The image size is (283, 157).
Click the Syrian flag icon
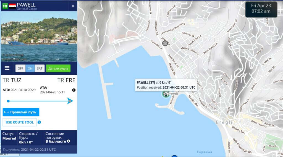click(12, 6)
